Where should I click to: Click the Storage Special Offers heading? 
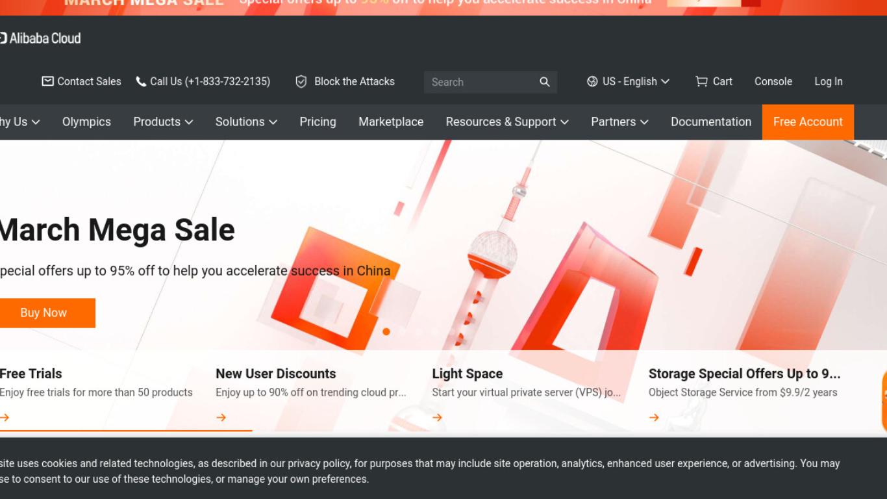click(x=745, y=374)
